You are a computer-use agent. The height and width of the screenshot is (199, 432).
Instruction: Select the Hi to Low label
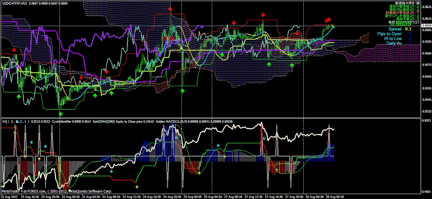pos(392,38)
